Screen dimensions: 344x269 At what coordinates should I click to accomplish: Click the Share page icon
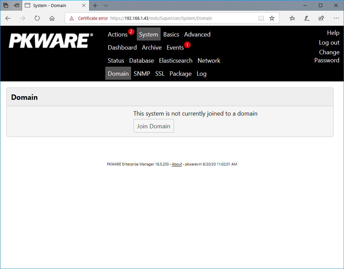[x=321, y=18]
